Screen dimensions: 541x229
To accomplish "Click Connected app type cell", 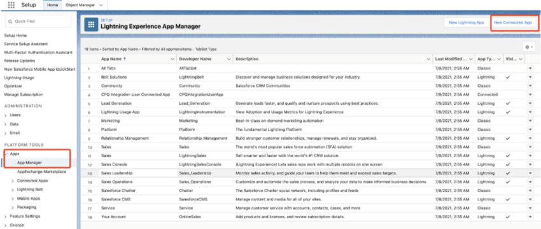I will pyautogui.click(x=488, y=95).
